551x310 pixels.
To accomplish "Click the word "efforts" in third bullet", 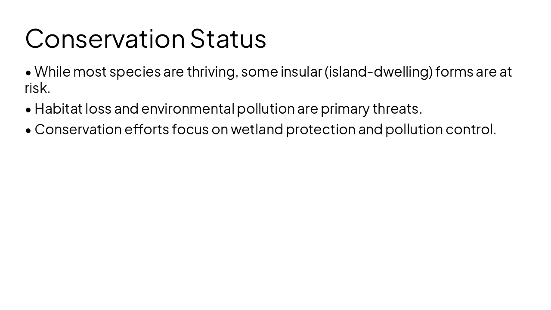I will coord(147,130).
